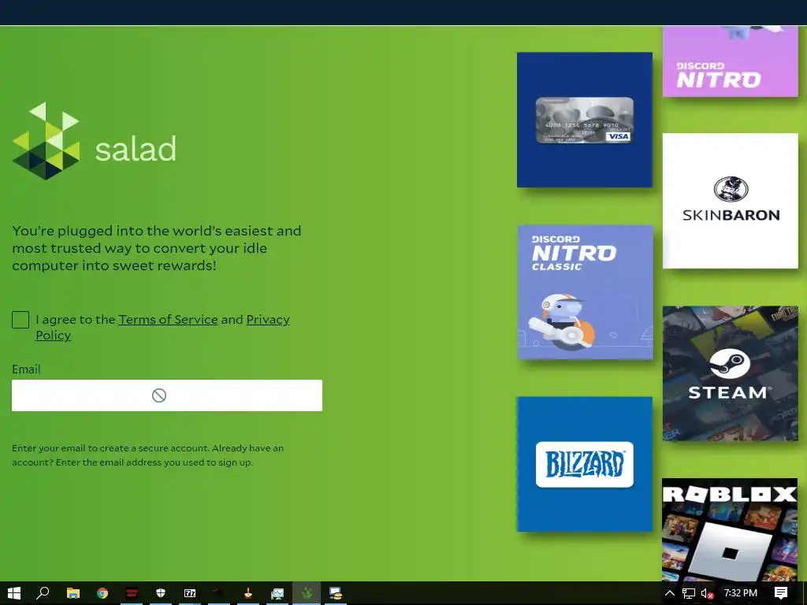Open Windows Security shield in taskbar

click(x=161, y=593)
